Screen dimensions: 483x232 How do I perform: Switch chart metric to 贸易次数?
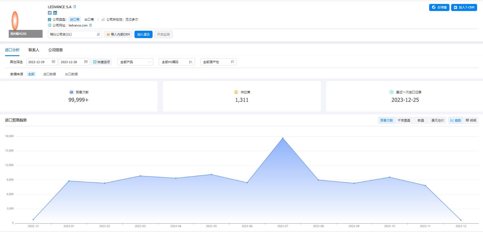click(x=387, y=120)
